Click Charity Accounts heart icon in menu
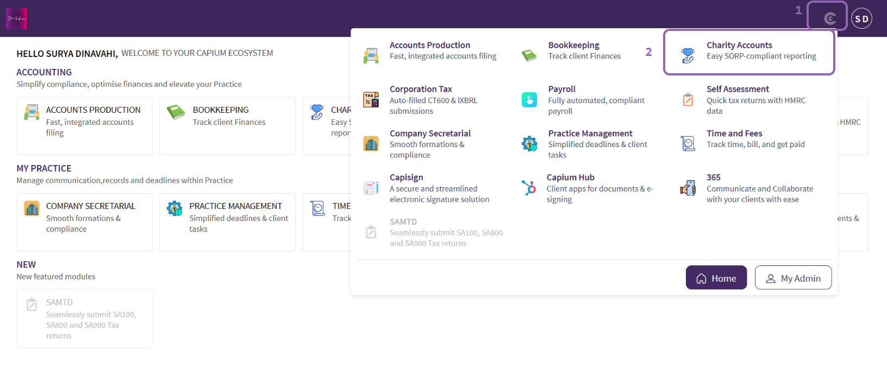The height and width of the screenshot is (375, 887). click(688, 55)
